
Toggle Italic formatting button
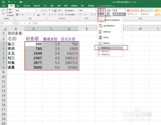point(20,14)
